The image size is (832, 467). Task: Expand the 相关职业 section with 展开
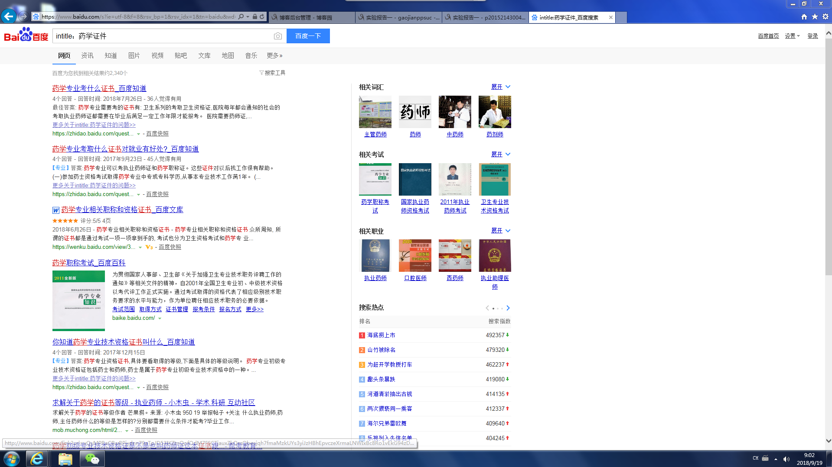click(x=501, y=231)
